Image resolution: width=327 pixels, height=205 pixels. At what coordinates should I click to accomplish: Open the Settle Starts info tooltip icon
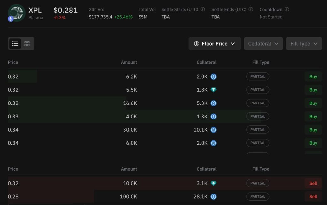(202, 9)
